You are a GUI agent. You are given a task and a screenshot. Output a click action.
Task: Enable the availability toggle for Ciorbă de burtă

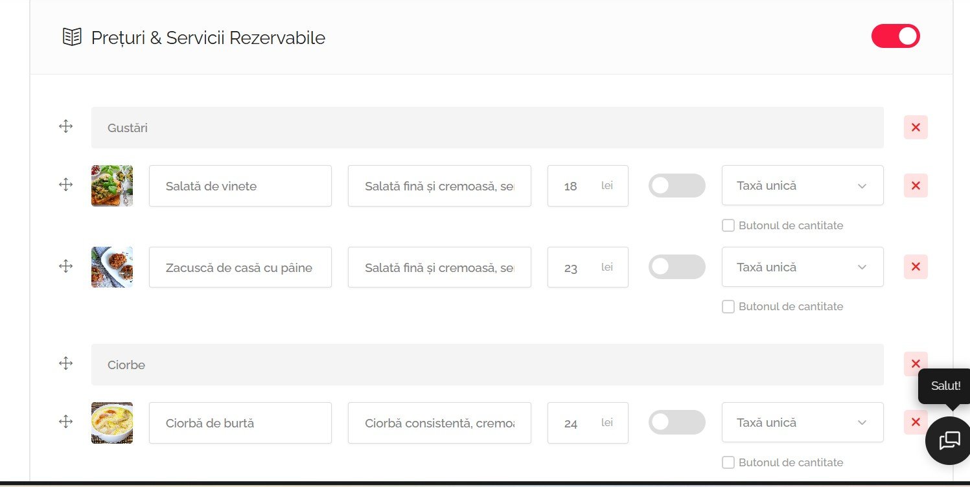click(676, 422)
